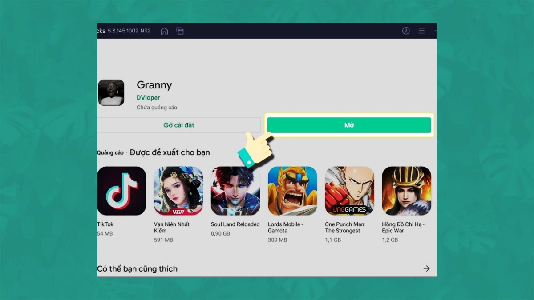Image resolution: width=534 pixels, height=300 pixels.
Task: Open the multi-instance windows icon
Action: point(180,31)
